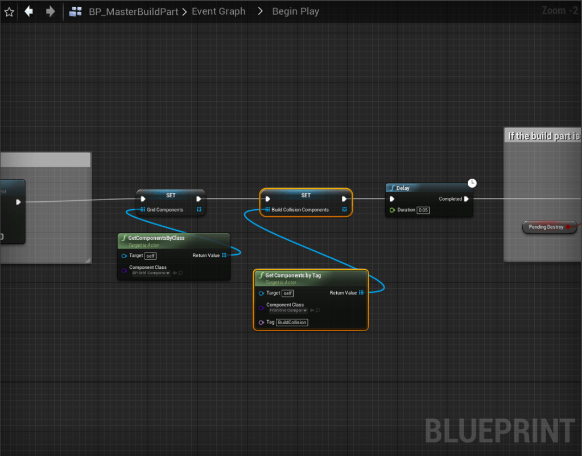Click the Delay node clock icon
582x456 pixels.
click(x=472, y=183)
